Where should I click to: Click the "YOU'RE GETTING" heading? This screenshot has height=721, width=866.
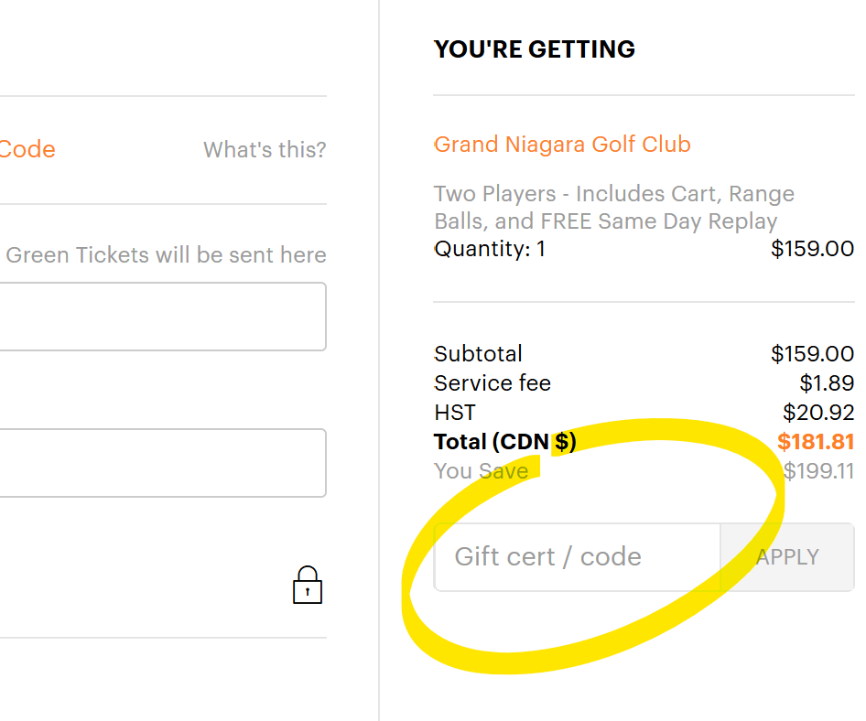pyautogui.click(x=535, y=49)
